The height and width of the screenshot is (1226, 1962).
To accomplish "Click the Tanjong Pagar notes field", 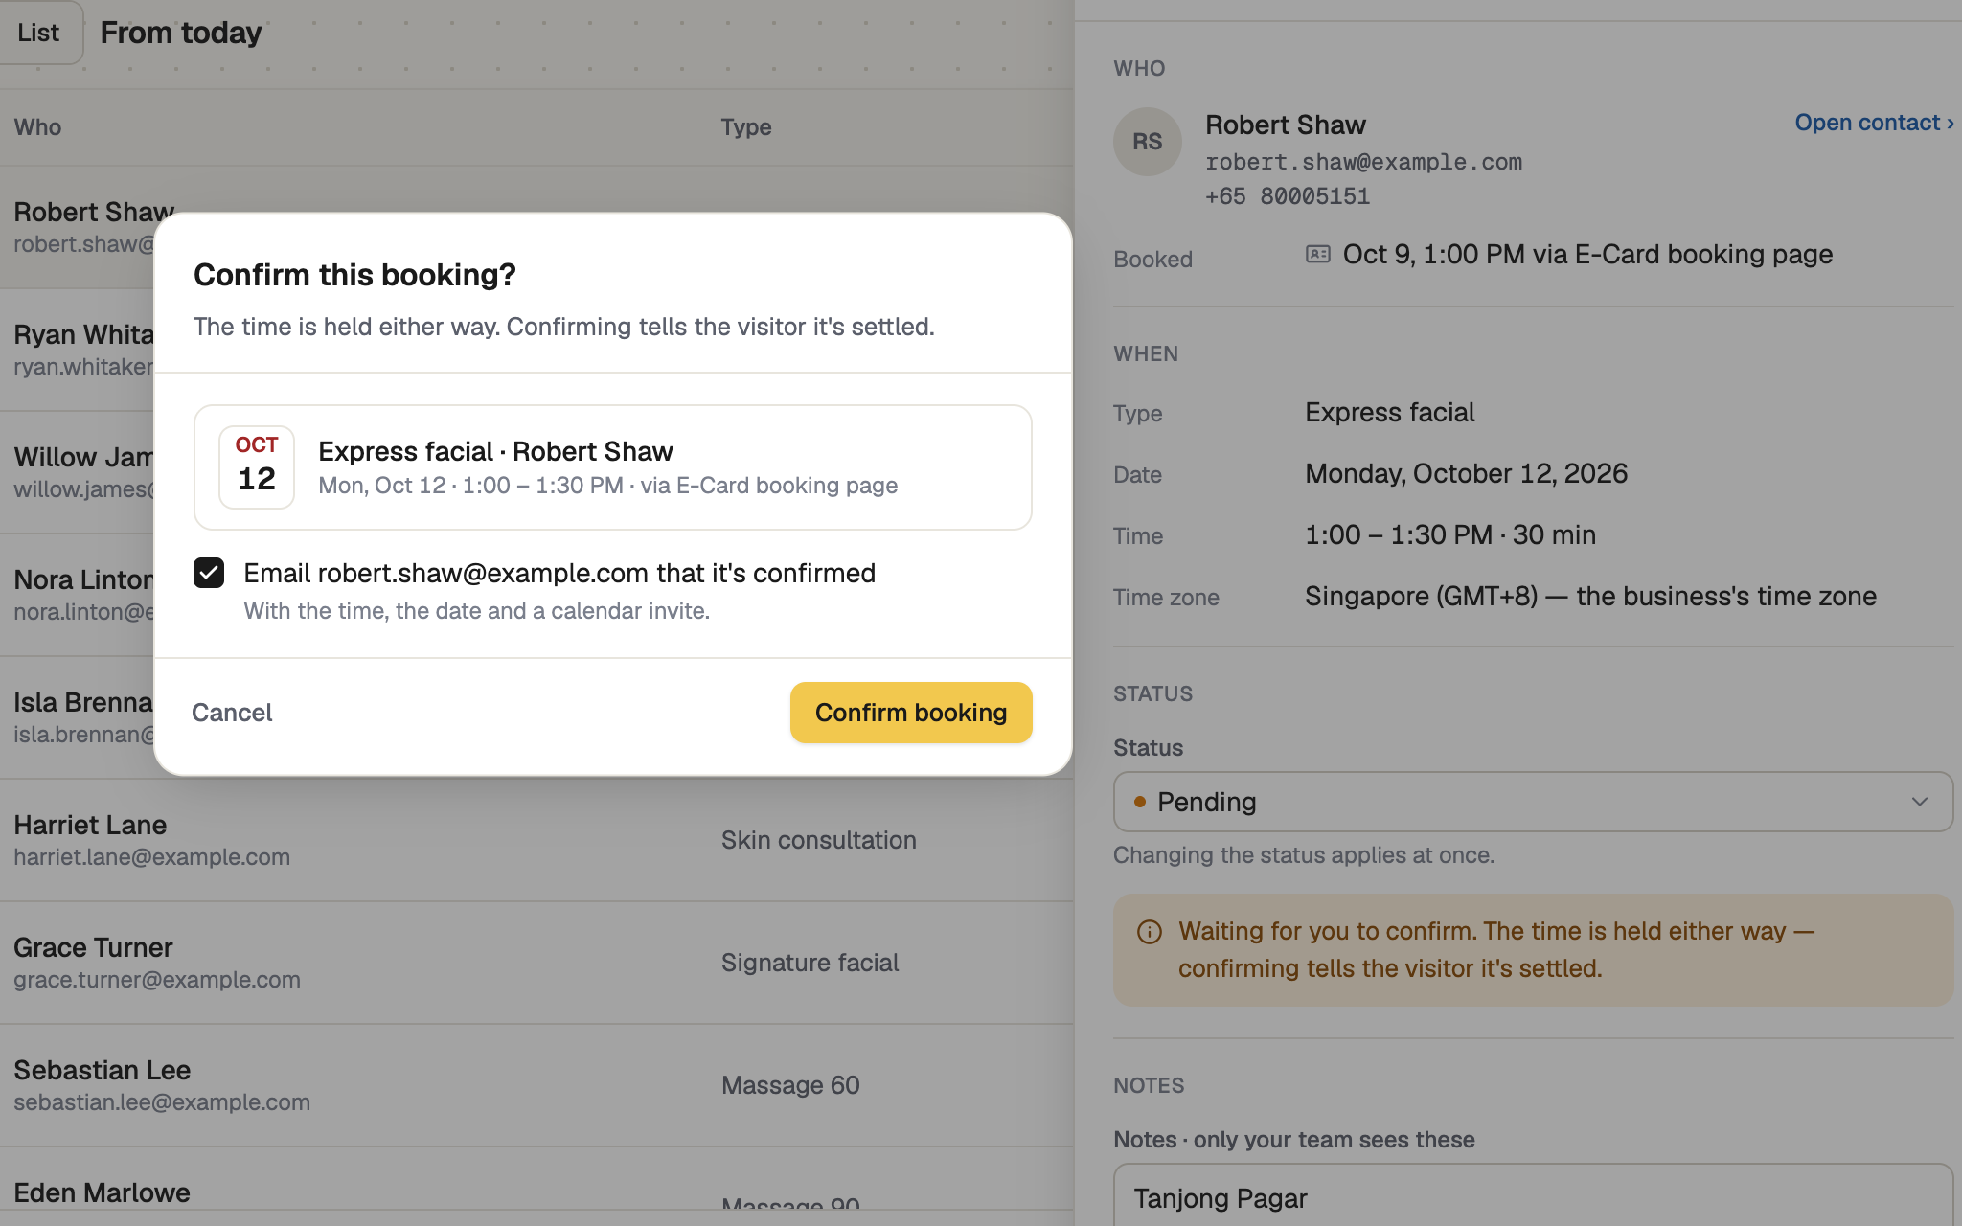I will (x=1533, y=1197).
